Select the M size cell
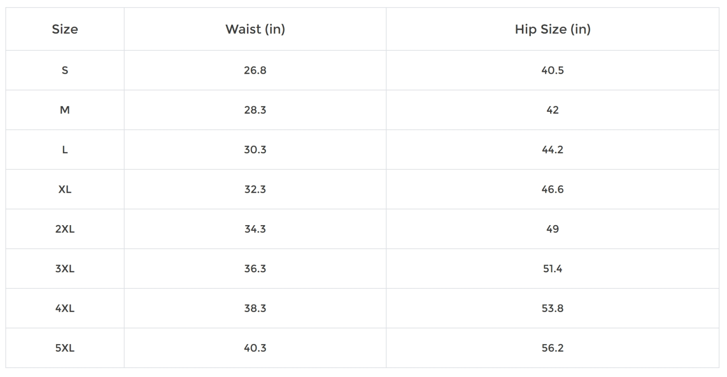Screen dimensions: 727x377 pos(65,110)
